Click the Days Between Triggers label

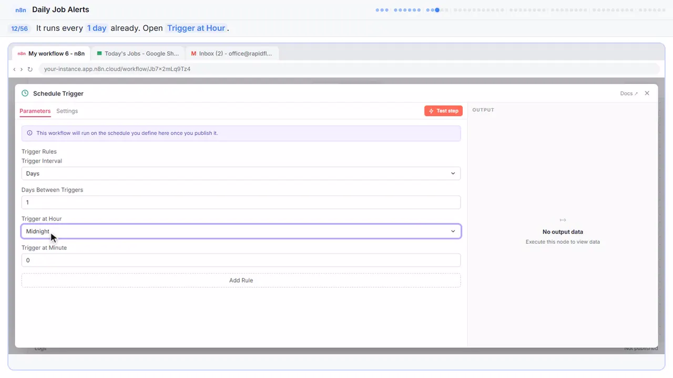52,190
